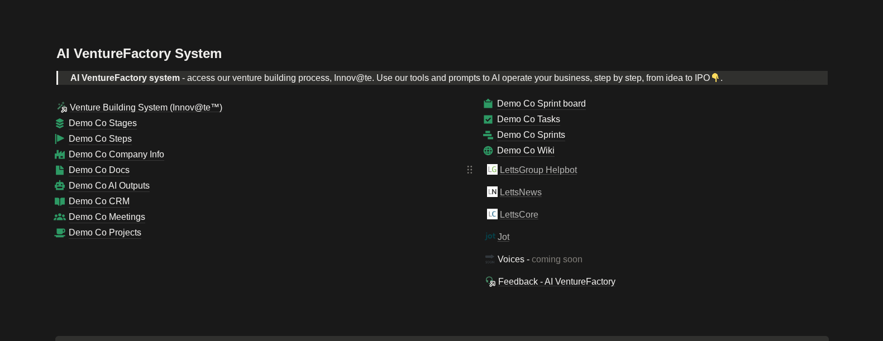Click the LG logo icon for LettsGroup

(492, 170)
